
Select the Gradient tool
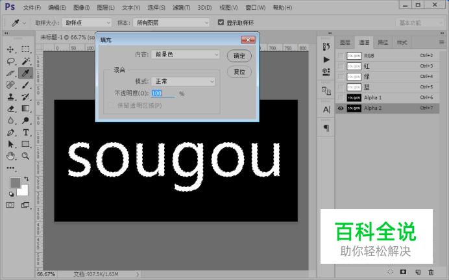point(25,108)
